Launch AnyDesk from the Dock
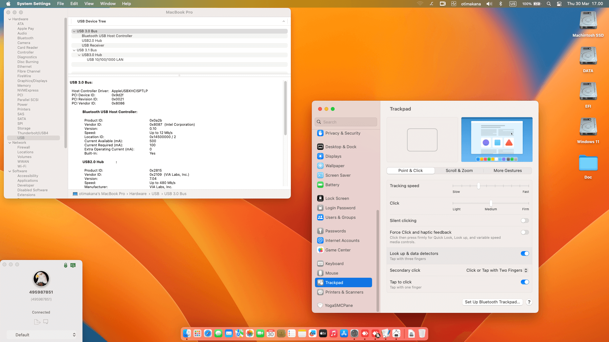Viewport: 609px width, 342px height. click(x=365, y=333)
